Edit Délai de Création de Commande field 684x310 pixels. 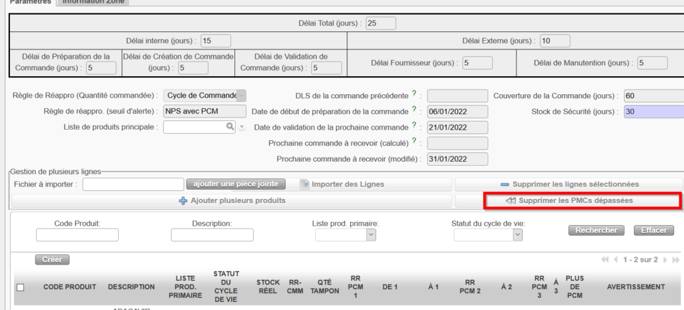click(x=193, y=67)
